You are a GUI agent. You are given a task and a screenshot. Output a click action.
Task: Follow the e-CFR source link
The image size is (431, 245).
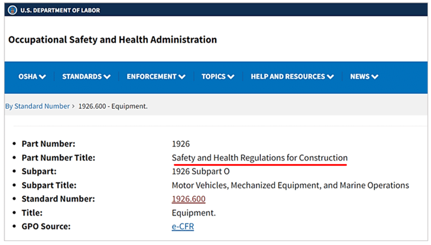pyautogui.click(x=183, y=227)
